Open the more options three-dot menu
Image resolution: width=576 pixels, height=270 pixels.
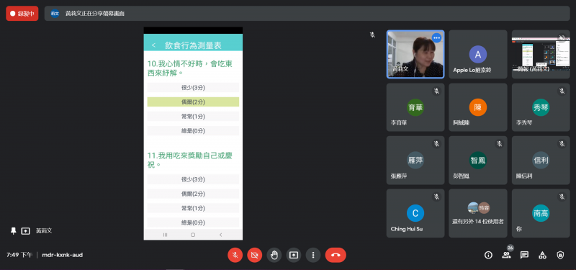pyautogui.click(x=313, y=255)
